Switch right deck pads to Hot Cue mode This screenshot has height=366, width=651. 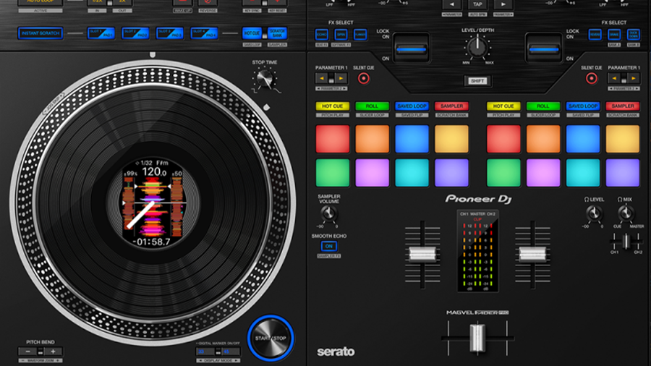tap(503, 106)
